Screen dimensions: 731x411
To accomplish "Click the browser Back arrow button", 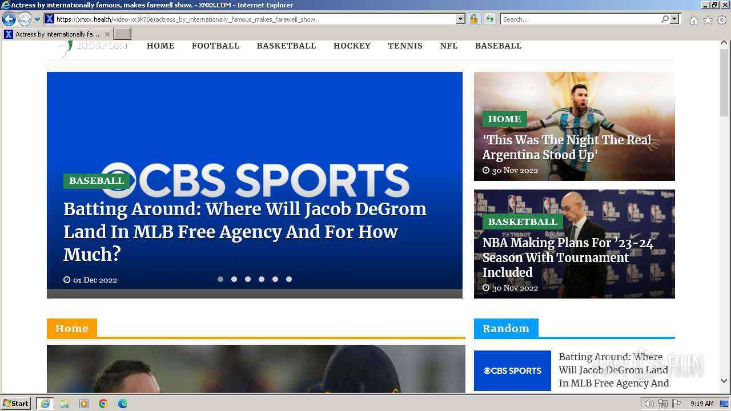I will (x=9, y=19).
